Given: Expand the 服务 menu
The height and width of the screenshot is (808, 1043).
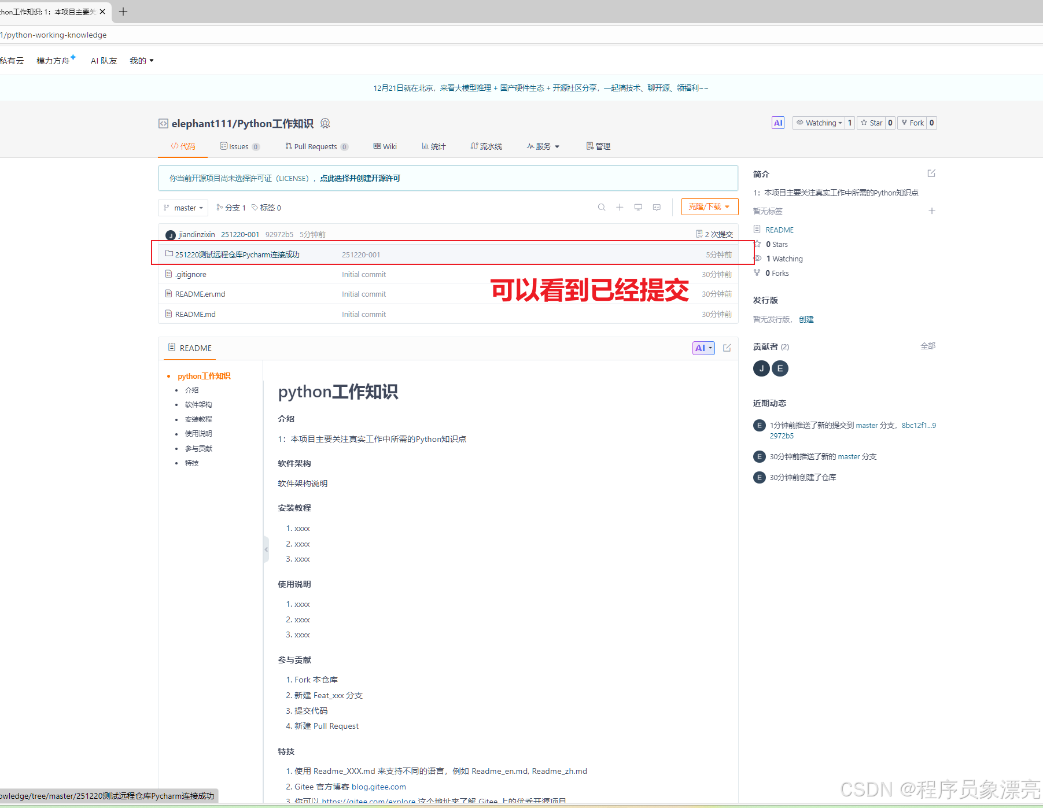Looking at the screenshot, I should tap(543, 146).
